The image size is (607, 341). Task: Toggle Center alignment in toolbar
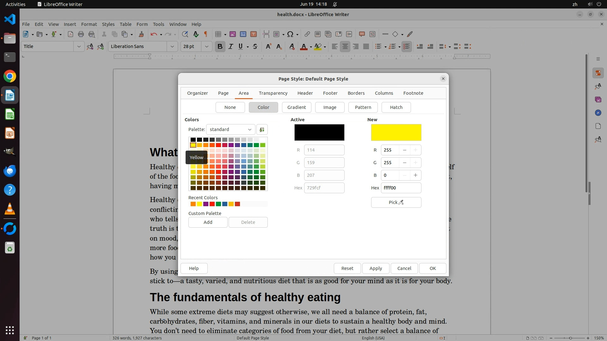(345, 46)
